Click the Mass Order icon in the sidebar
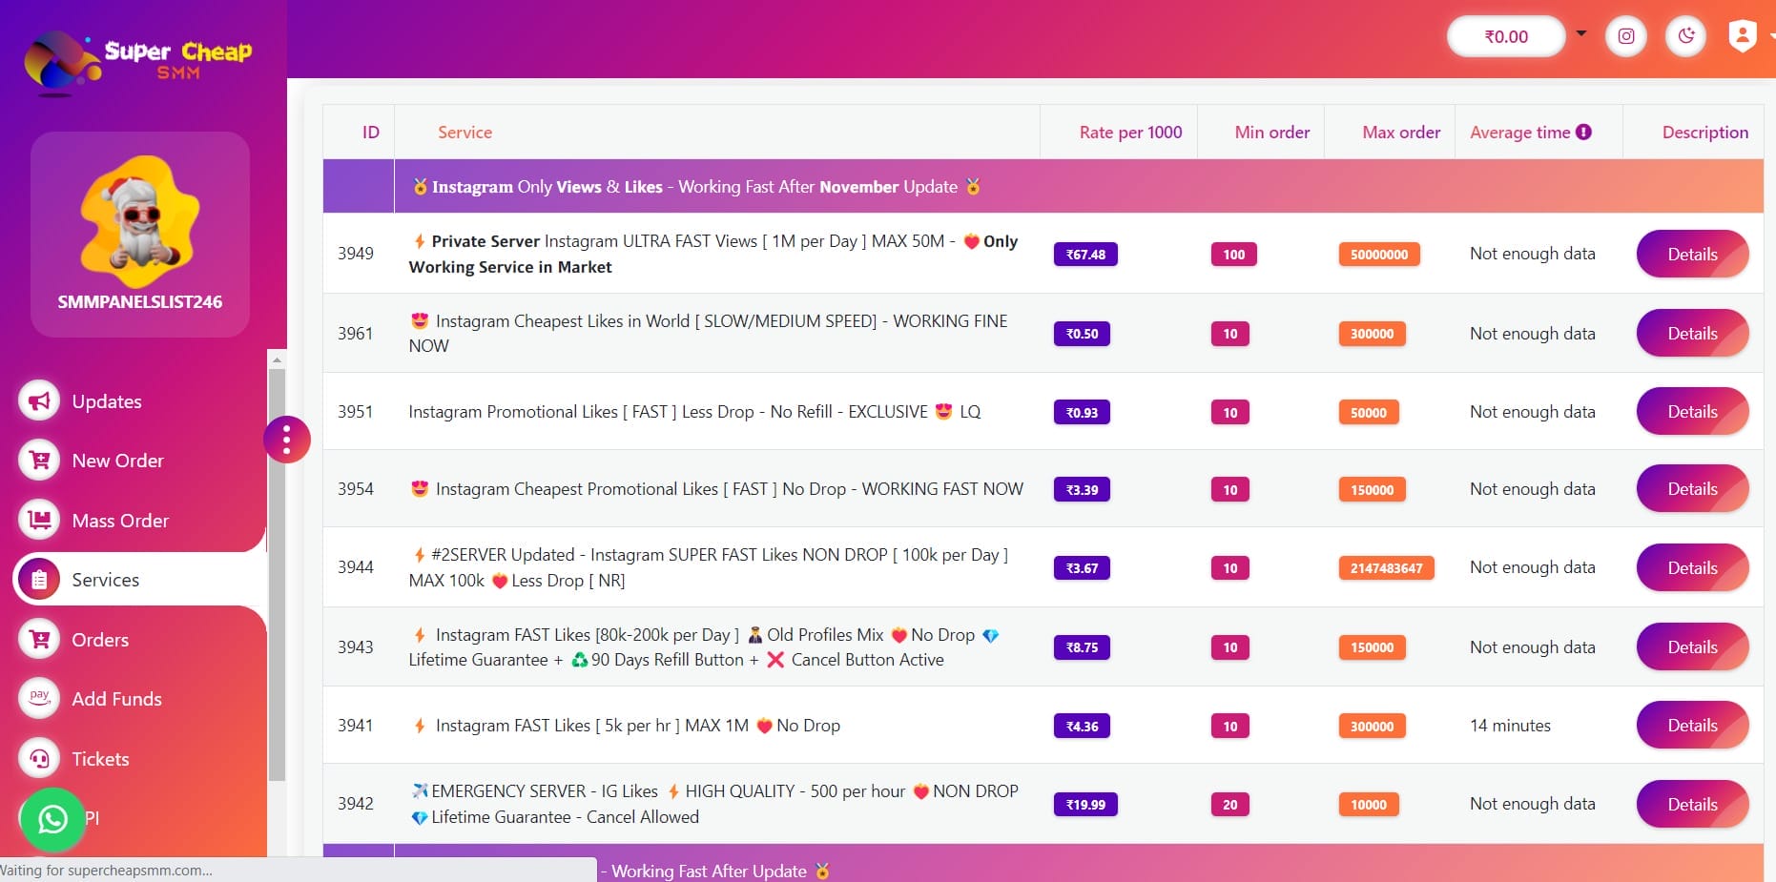1776x882 pixels. [39, 520]
